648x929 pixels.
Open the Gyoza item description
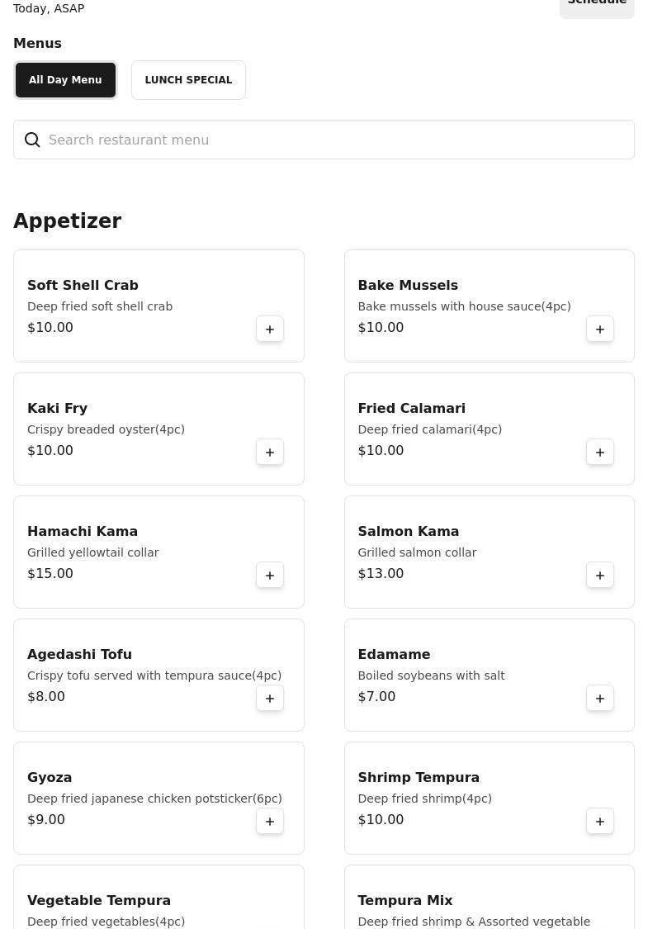pos(154,799)
